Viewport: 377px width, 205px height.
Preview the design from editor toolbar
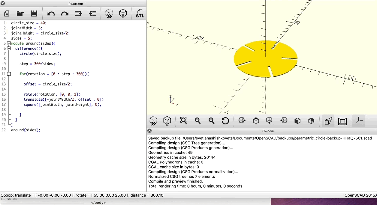pos(109,13)
